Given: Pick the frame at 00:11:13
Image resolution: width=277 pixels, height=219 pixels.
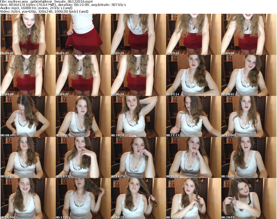Looking at the screenshot, I should [x=194, y=116].
